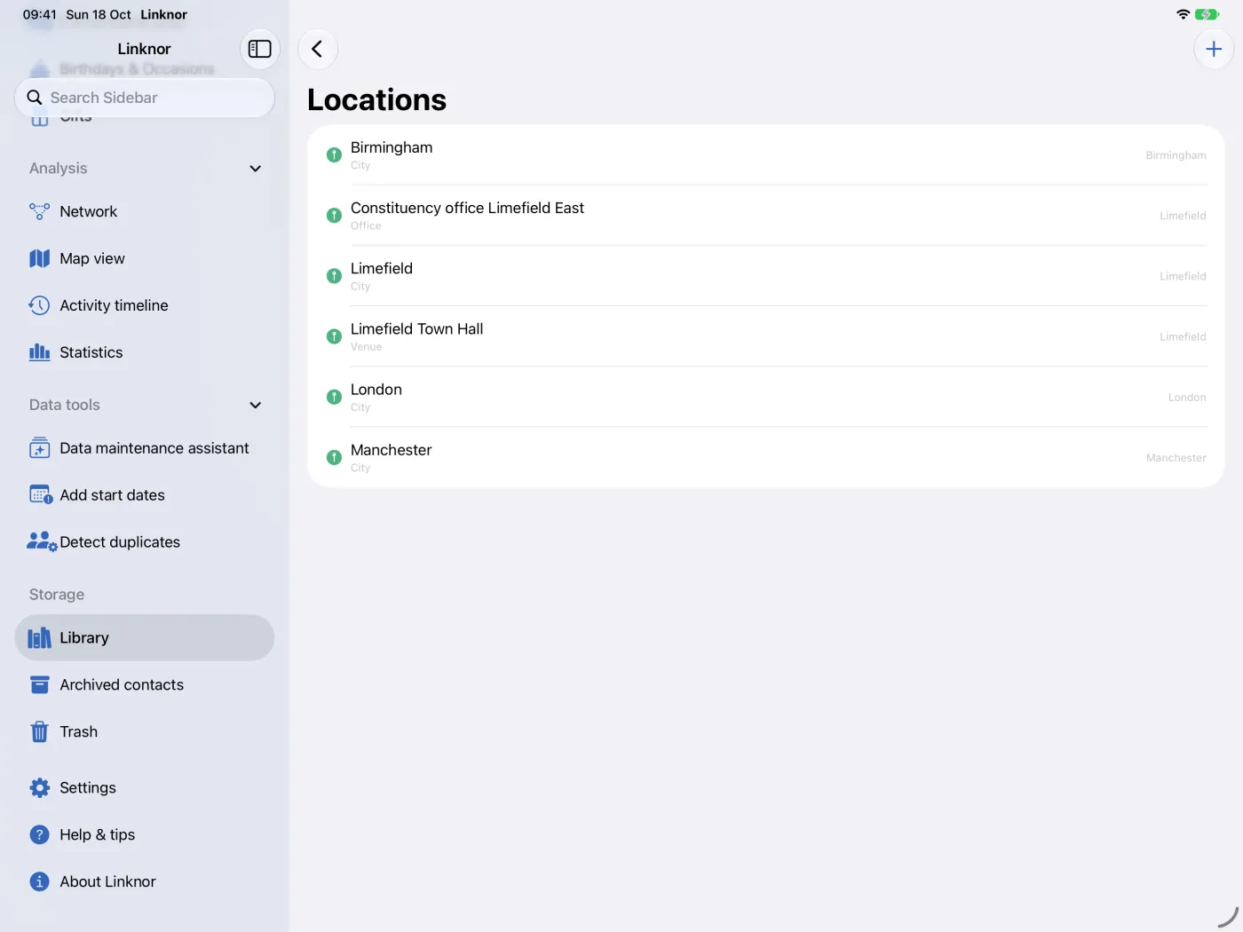Select Library in the Storage section
This screenshot has width=1243, height=932.
tap(144, 638)
